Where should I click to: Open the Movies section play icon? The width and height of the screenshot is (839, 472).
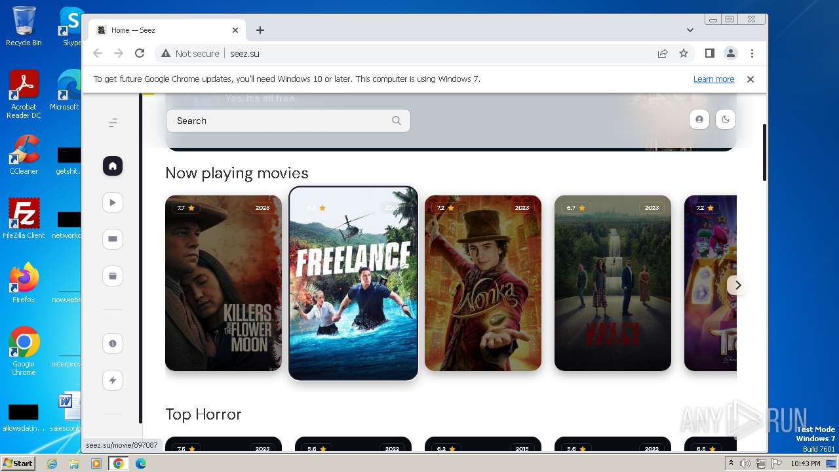(113, 203)
